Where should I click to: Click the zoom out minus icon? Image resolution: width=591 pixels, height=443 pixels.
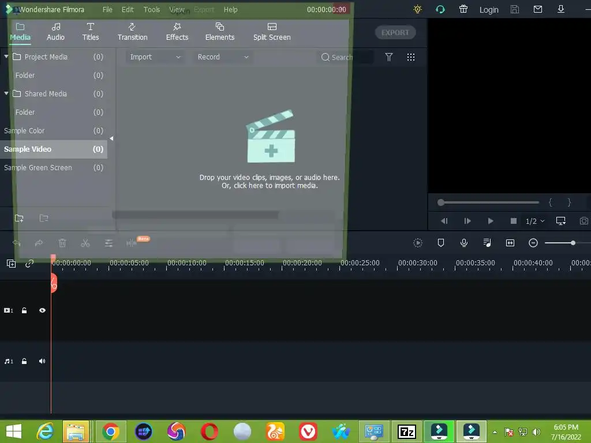point(533,243)
